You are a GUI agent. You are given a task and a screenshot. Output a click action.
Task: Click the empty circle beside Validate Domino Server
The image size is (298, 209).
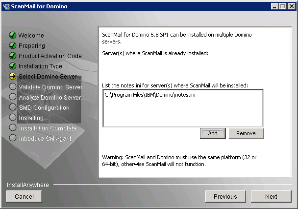click(13, 86)
